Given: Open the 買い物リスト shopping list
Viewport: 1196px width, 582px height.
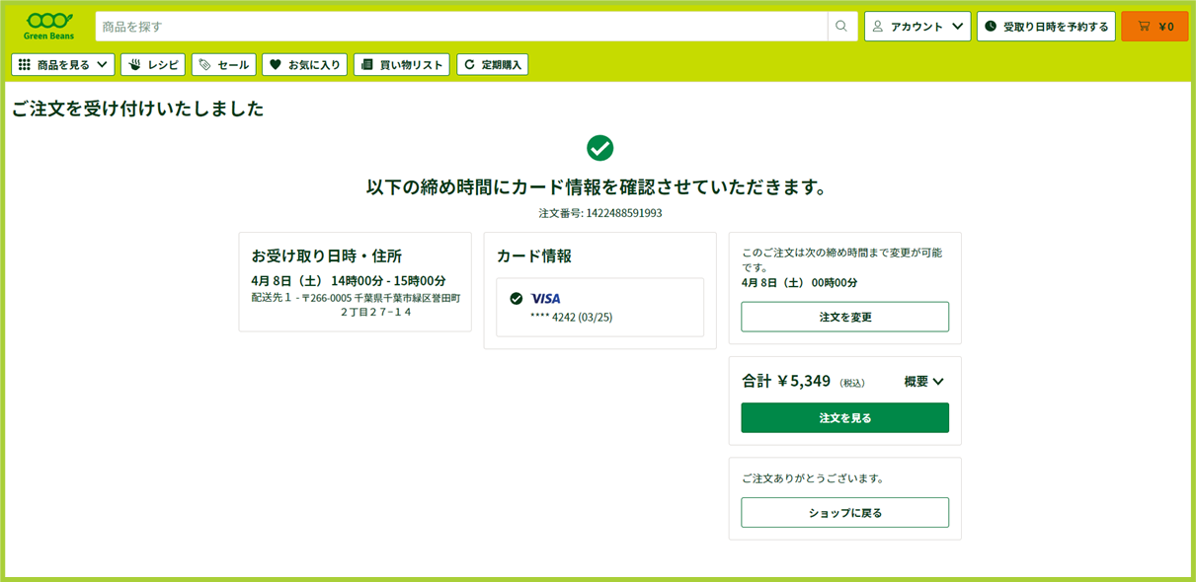Looking at the screenshot, I should pos(401,64).
